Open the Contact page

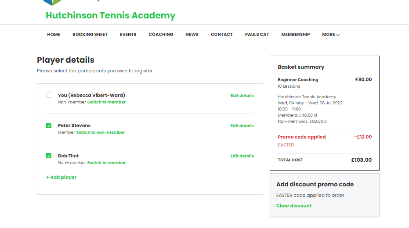222,35
